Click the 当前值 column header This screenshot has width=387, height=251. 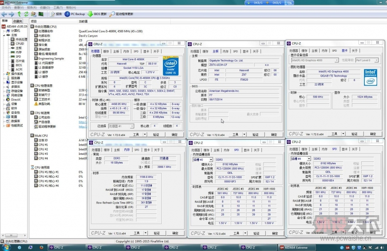[83, 21]
